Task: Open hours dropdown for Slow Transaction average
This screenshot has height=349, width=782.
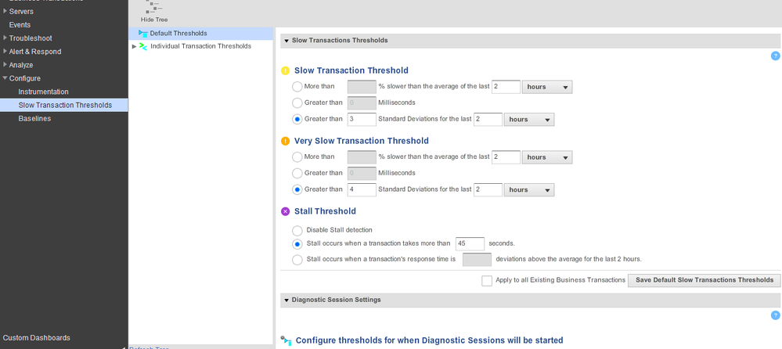Action: point(547,87)
